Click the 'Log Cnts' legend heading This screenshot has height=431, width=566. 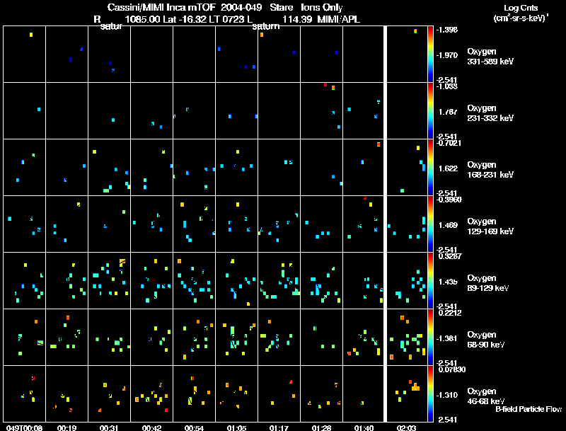coord(521,8)
